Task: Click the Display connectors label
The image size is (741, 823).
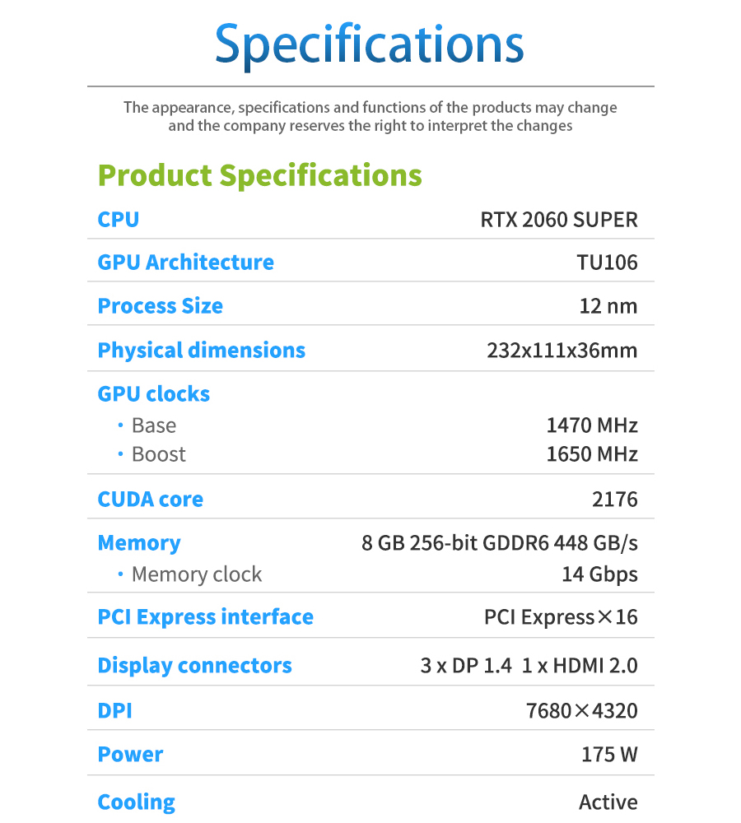Action: (x=194, y=666)
